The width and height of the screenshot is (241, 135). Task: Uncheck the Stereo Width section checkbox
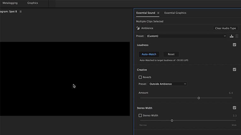pos(235,108)
